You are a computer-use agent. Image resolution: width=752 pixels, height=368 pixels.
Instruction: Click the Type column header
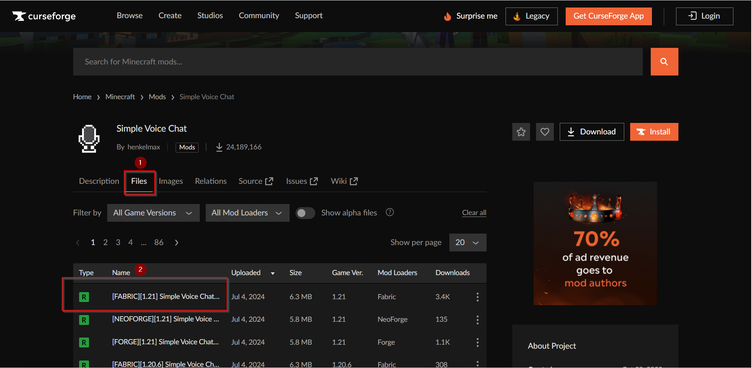coord(86,273)
